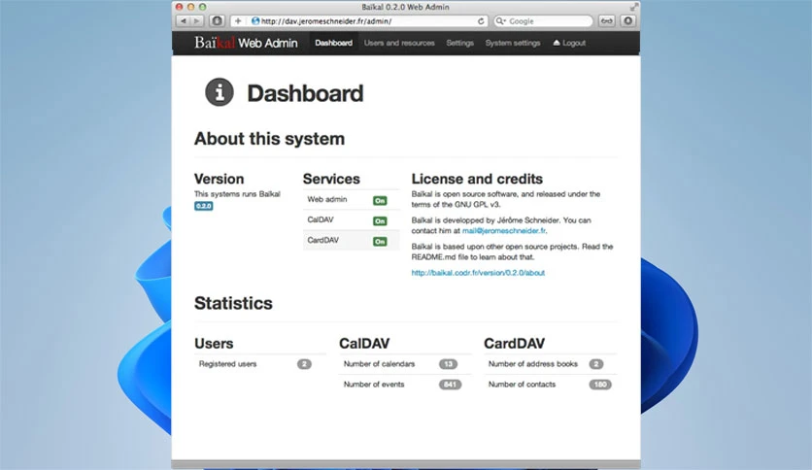Reload the page with the refresh icon
Image resolution: width=812 pixels, height=470 pixels.
tap(481, 21)
